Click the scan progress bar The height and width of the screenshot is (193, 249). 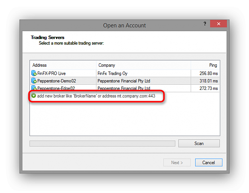point(102,143)
